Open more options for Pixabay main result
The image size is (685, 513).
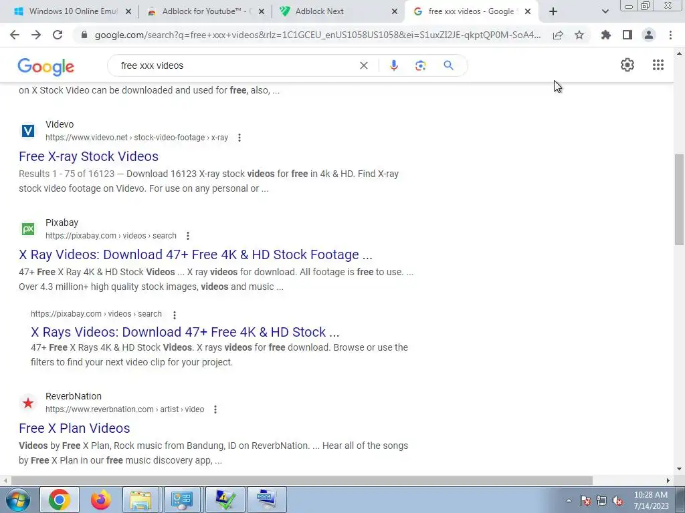coord(188,236)
